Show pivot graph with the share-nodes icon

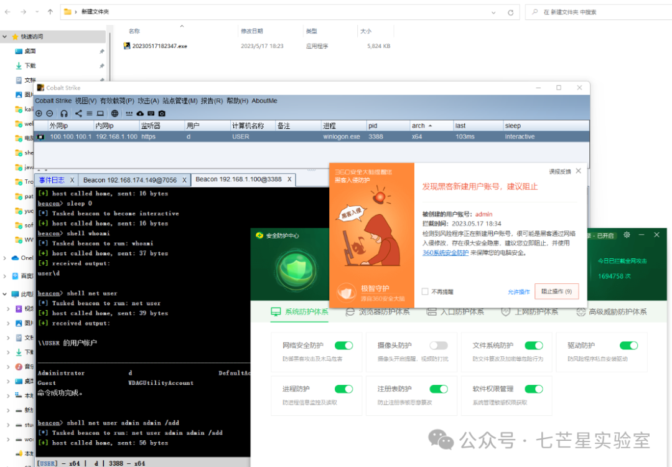coord(78,113)
